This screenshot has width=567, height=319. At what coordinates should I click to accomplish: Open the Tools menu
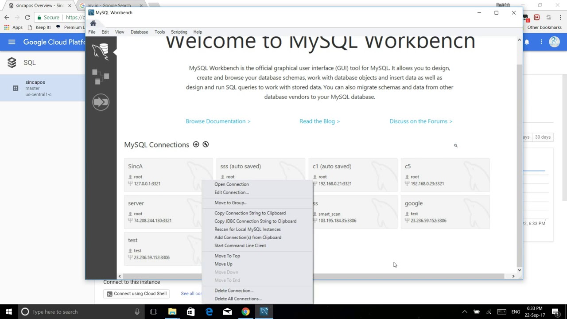(159, 32)
